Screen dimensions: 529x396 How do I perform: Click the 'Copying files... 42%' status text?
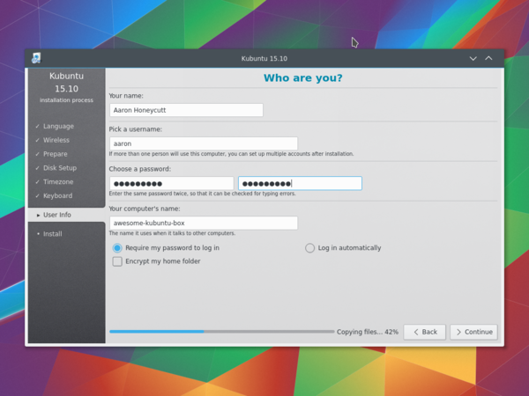[x=368, y=332]
